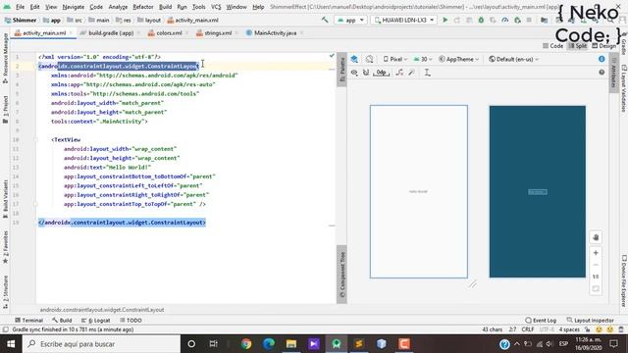Click the Infer Constraints magic wand icon
628x353 pixels.
point(411,73)
